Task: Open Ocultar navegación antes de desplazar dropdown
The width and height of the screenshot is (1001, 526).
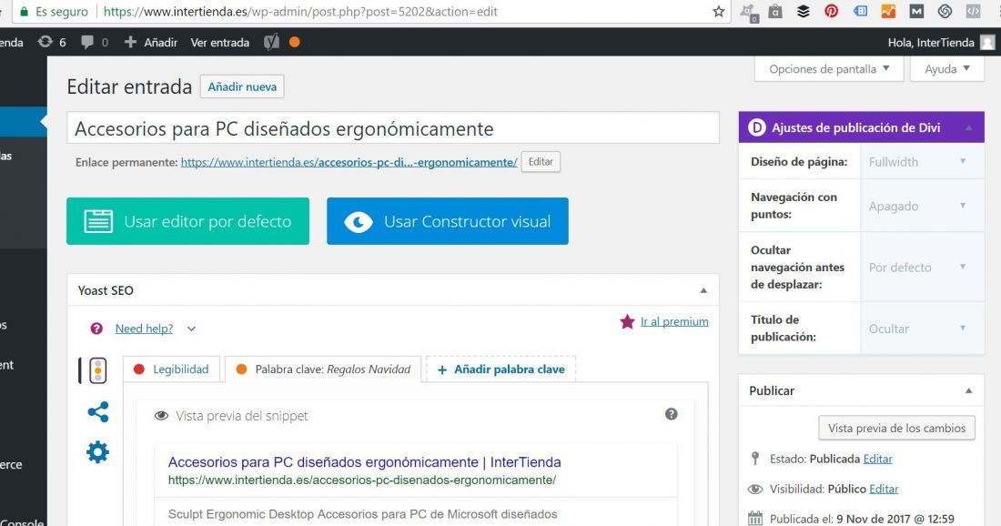Action: pos(922,267)
